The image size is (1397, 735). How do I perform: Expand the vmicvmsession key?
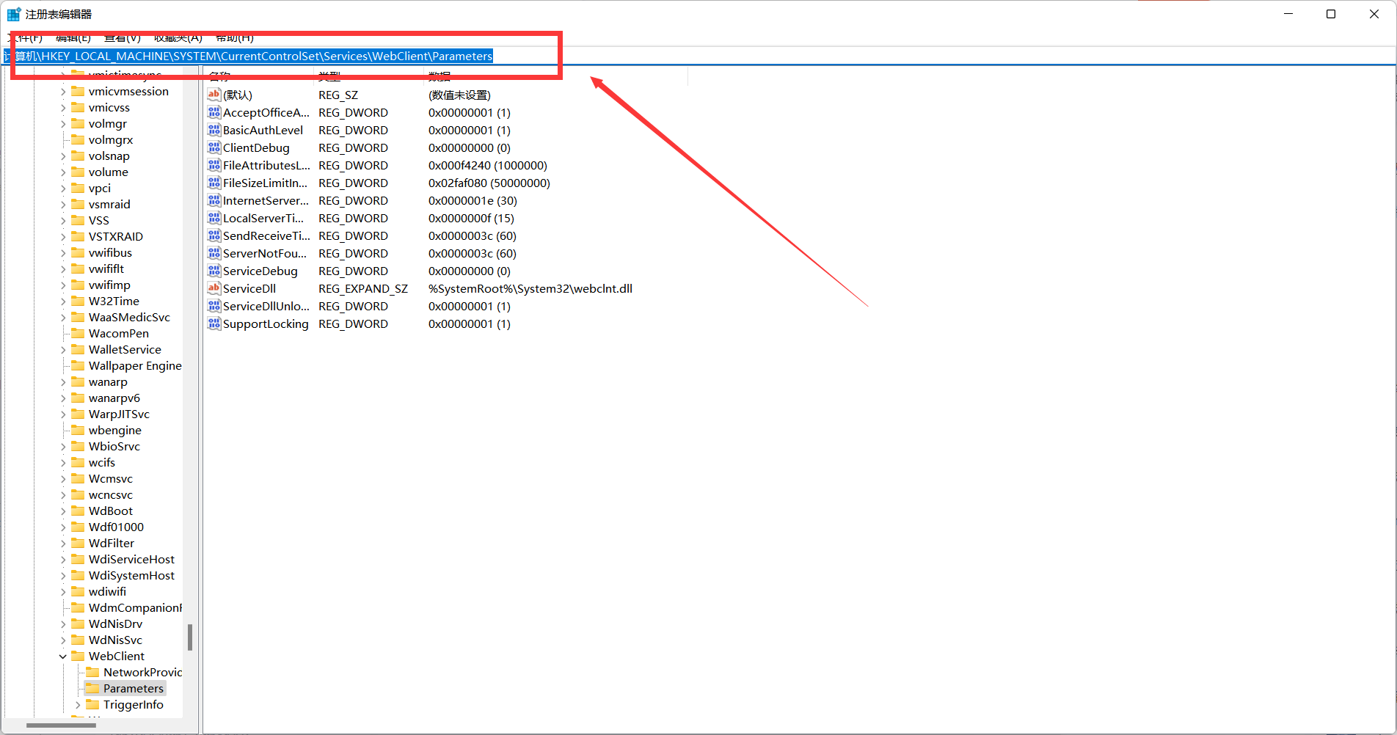(x=63, y=92)
